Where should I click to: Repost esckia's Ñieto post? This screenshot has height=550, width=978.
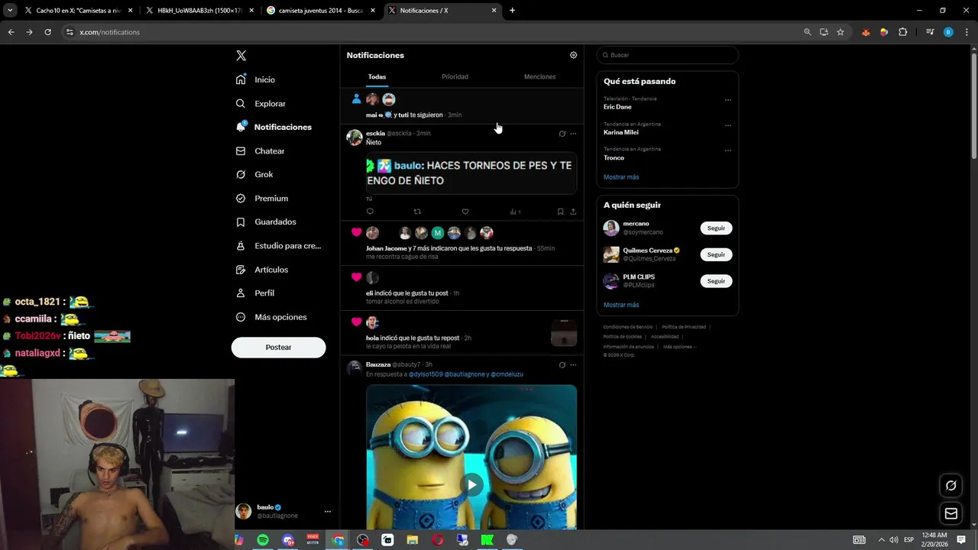[x=417, y=212]
